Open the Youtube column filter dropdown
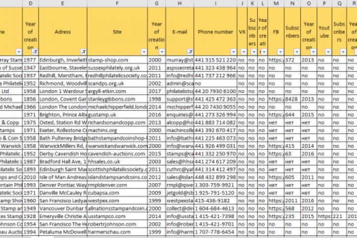Screen dimensions: 357x238 click(x=328, y=52)
